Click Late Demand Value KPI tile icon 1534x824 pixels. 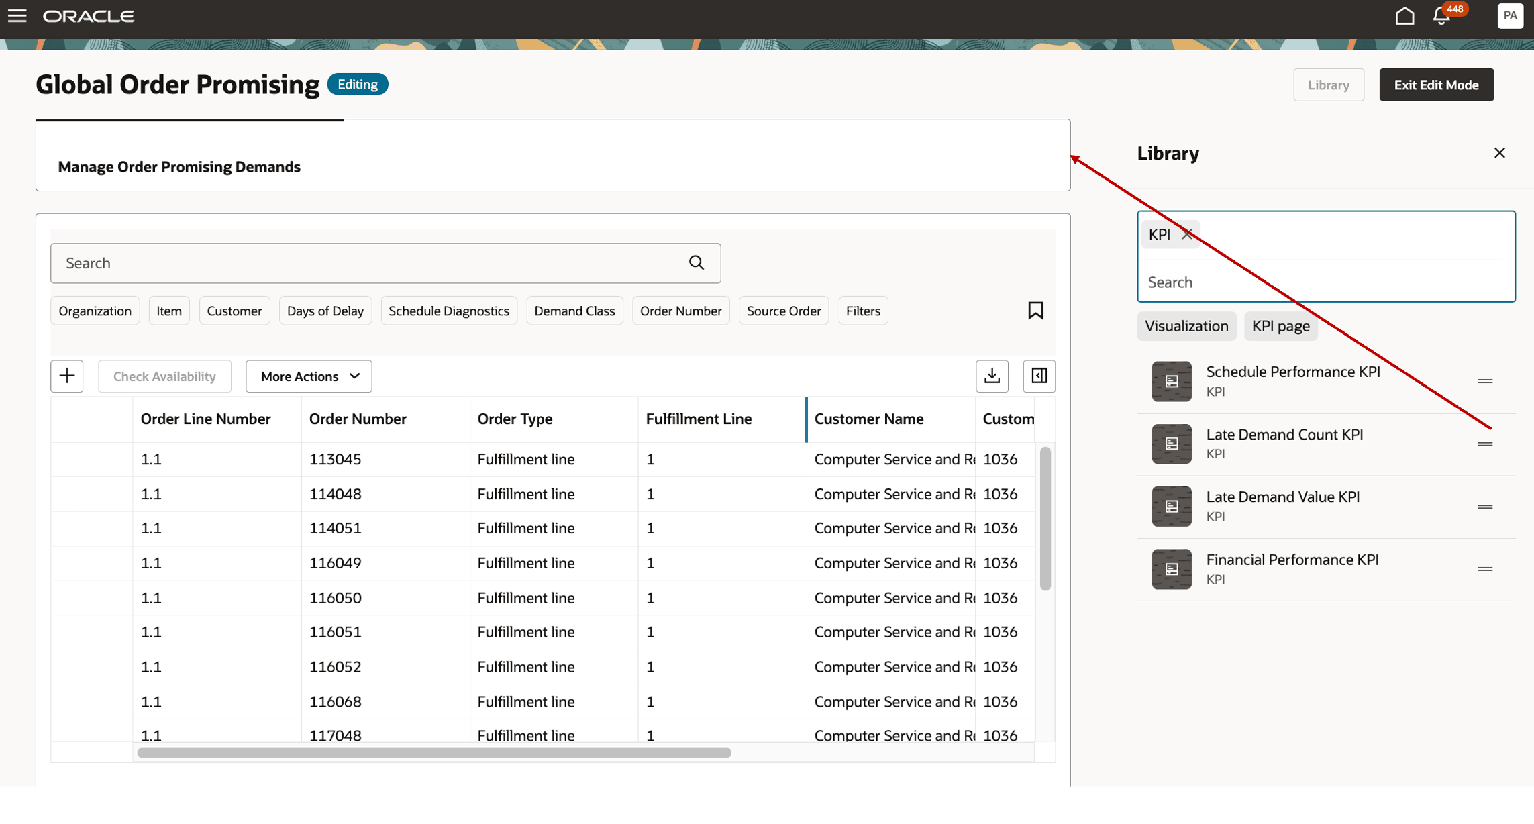(x=1172, y=507)
